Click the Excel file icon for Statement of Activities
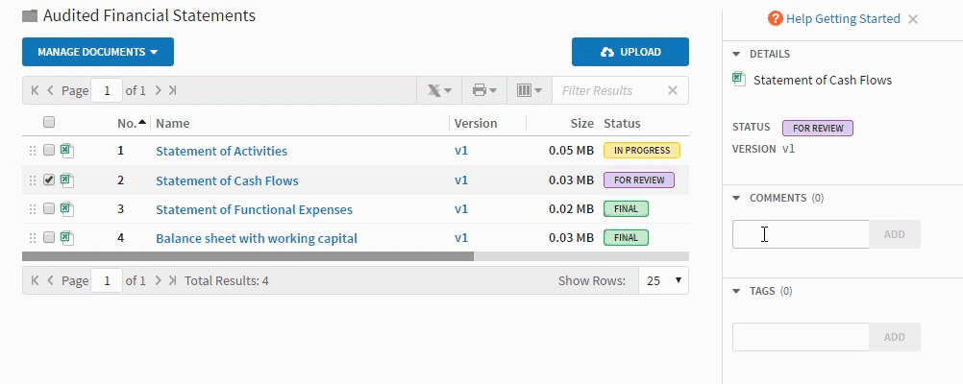 tap(67, 151)
